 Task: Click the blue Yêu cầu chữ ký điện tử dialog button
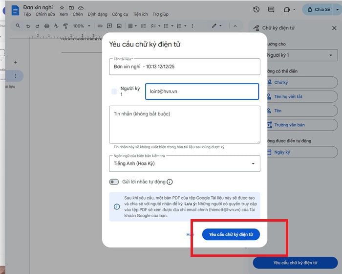231,234
